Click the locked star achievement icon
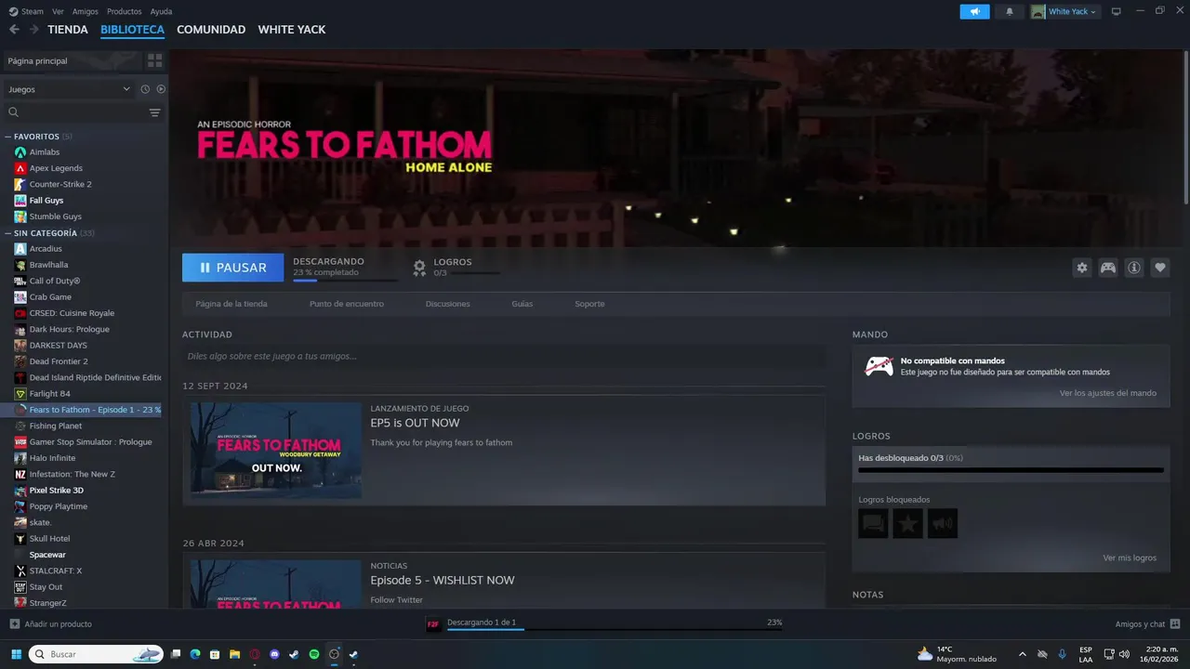 (x=907, y=523)
